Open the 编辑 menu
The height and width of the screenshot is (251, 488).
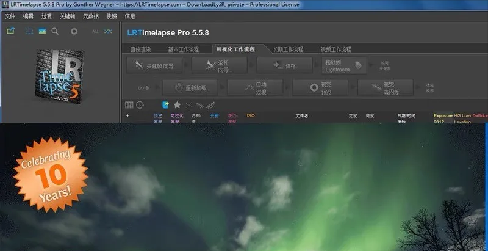tap(28, 16)
